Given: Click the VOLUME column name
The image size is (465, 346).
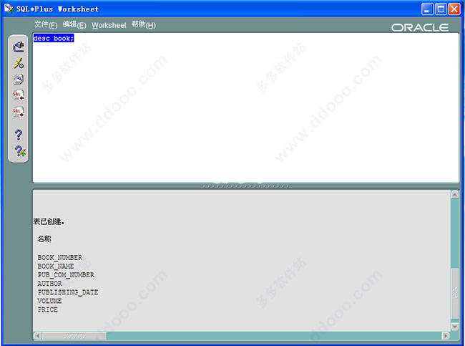Looking at the screenshot, I should click(x=49, y=301).
